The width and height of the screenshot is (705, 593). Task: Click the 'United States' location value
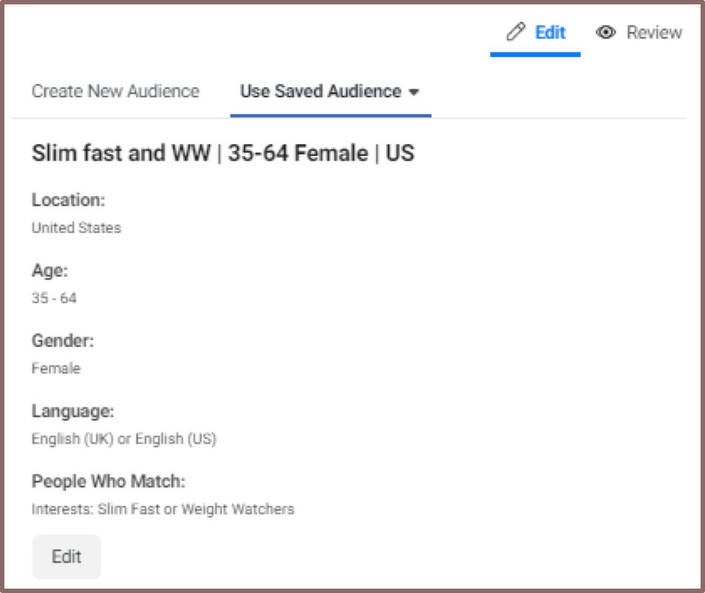pos(76,228)
